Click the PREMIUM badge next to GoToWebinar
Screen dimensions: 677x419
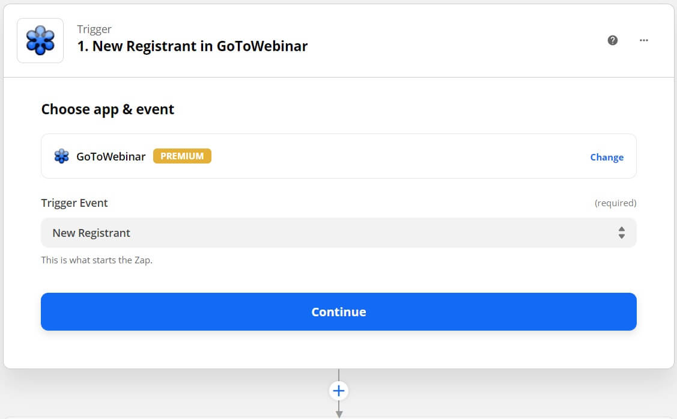(x=182, y=156)
